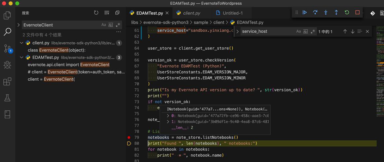Close the find widget

(x=367, y=31)
